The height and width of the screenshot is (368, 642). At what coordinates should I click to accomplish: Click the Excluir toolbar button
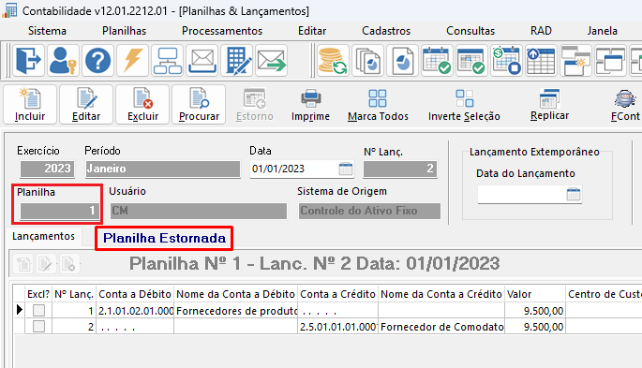tap(142, 104)
